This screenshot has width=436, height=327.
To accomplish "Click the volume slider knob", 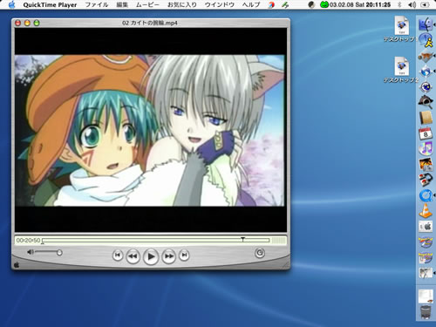I will pyautogui.click(x=59, y=253).
